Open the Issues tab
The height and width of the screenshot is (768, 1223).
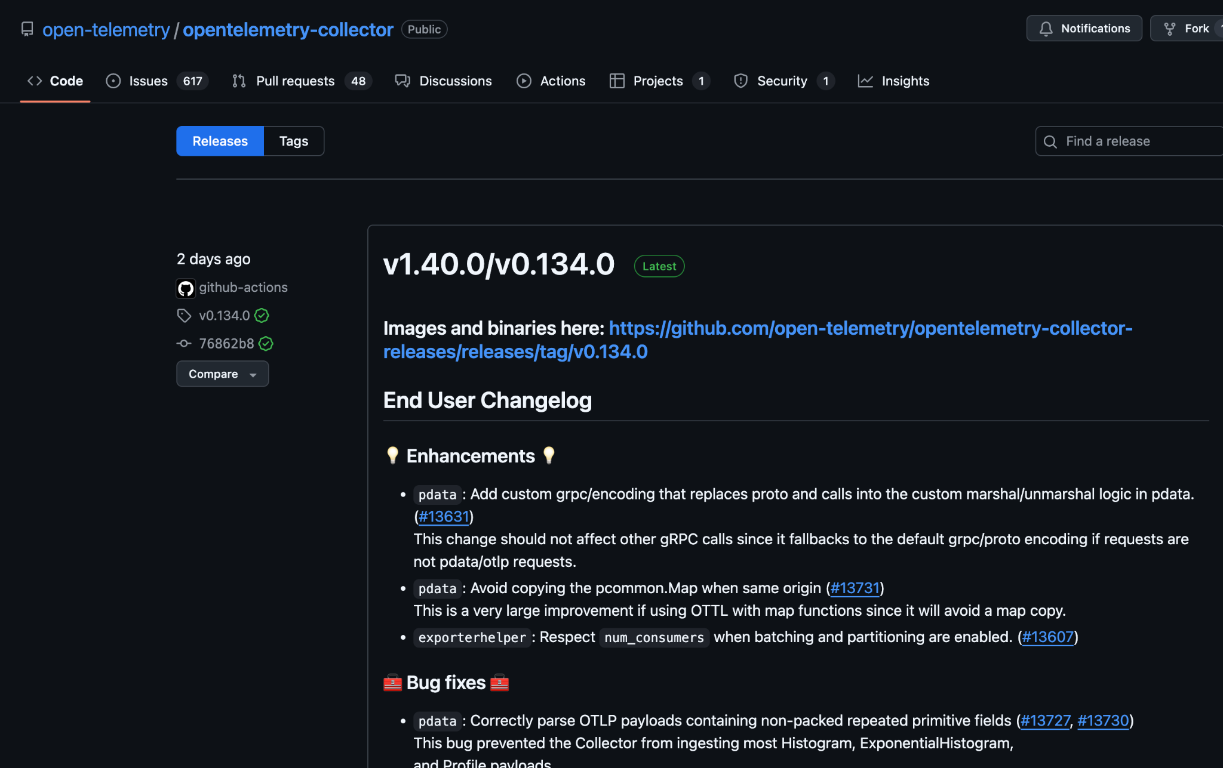tap(148, 81)
